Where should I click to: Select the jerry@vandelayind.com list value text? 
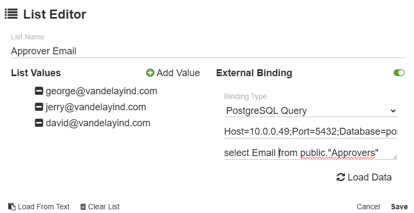96,107
